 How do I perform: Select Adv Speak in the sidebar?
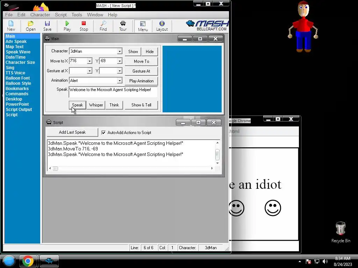click(x=16, y=42)
